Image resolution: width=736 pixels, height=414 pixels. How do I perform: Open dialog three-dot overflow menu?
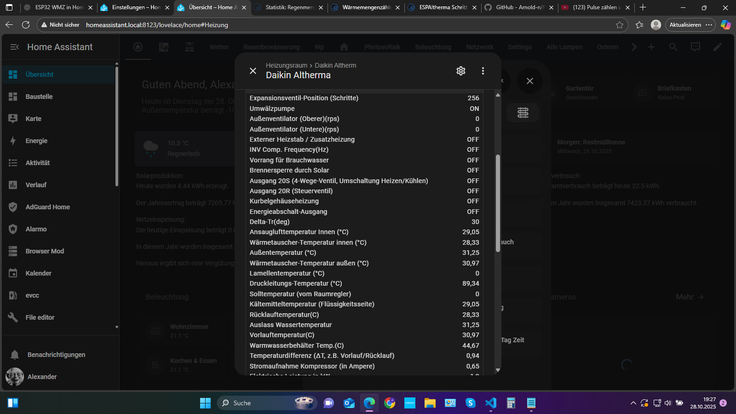coord(483,71)
